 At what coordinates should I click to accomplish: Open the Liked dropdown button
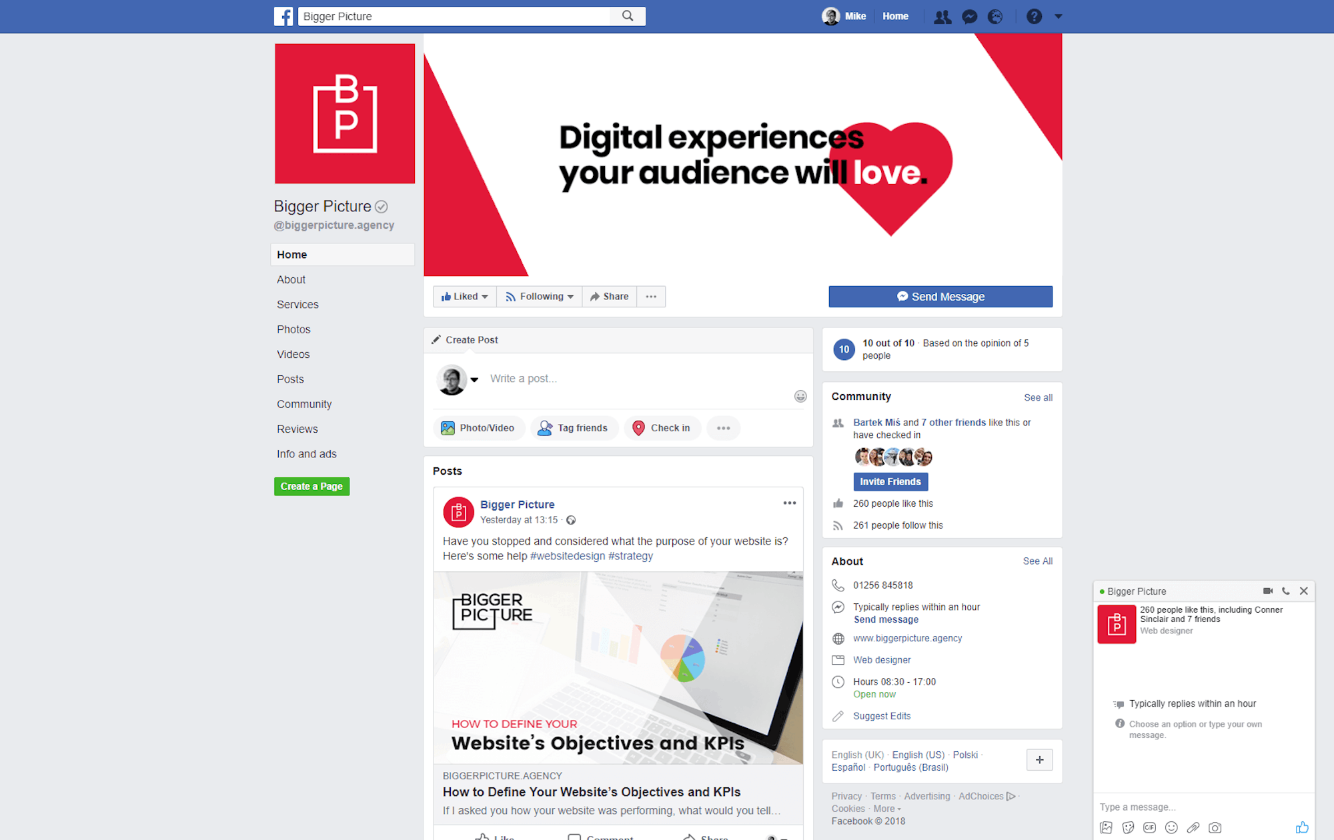tap(464, 297)
